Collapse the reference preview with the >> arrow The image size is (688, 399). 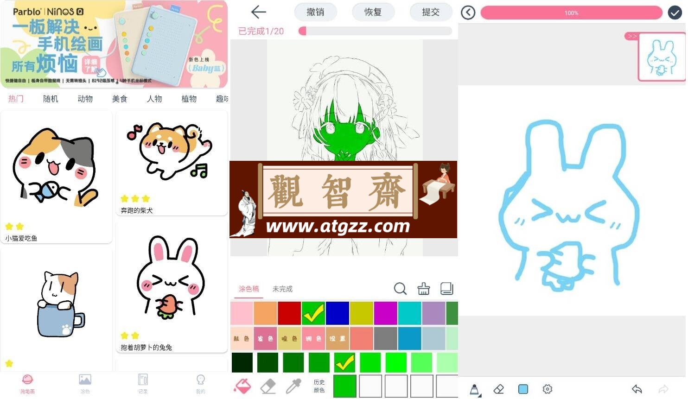pyautogui.click(x=631, y=36)
